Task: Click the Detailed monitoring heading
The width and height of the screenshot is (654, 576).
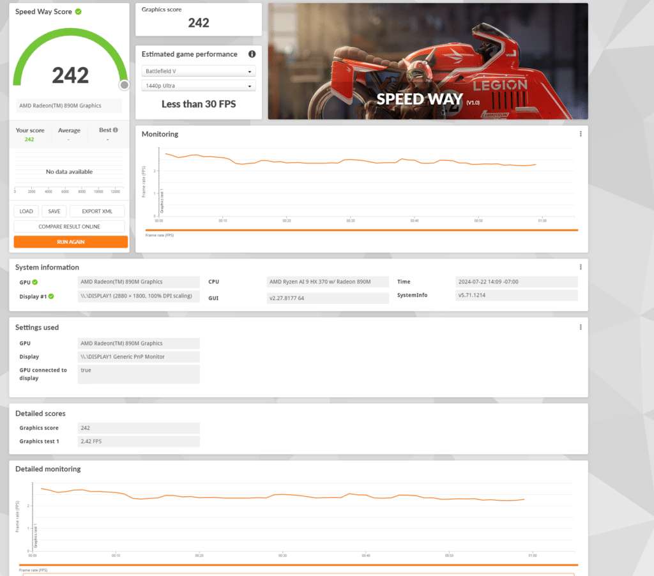Action: pos(48,469)
